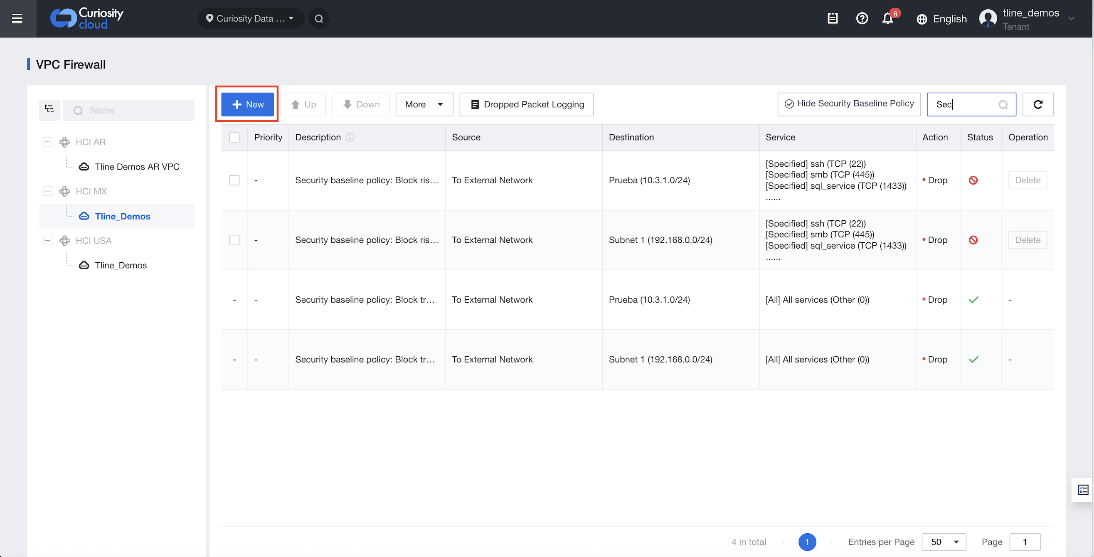Expand the tline_demos account chevron
The image size is (1094, 557).
coord(1071,18)
